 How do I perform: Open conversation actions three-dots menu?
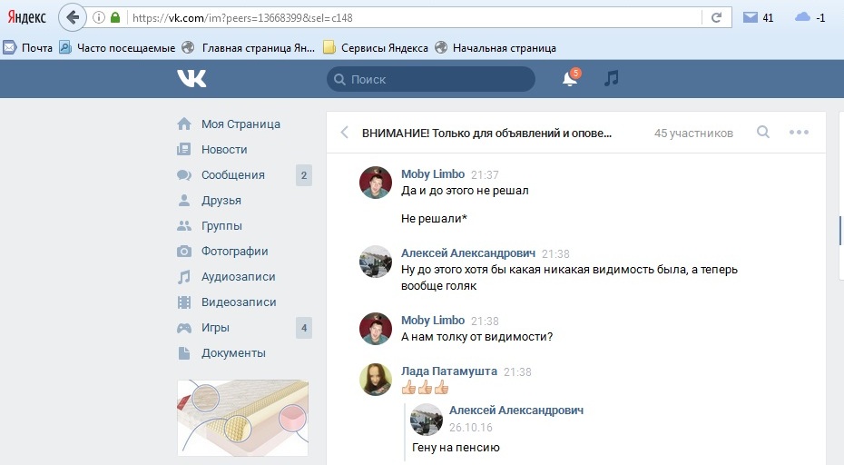point(799,132)
